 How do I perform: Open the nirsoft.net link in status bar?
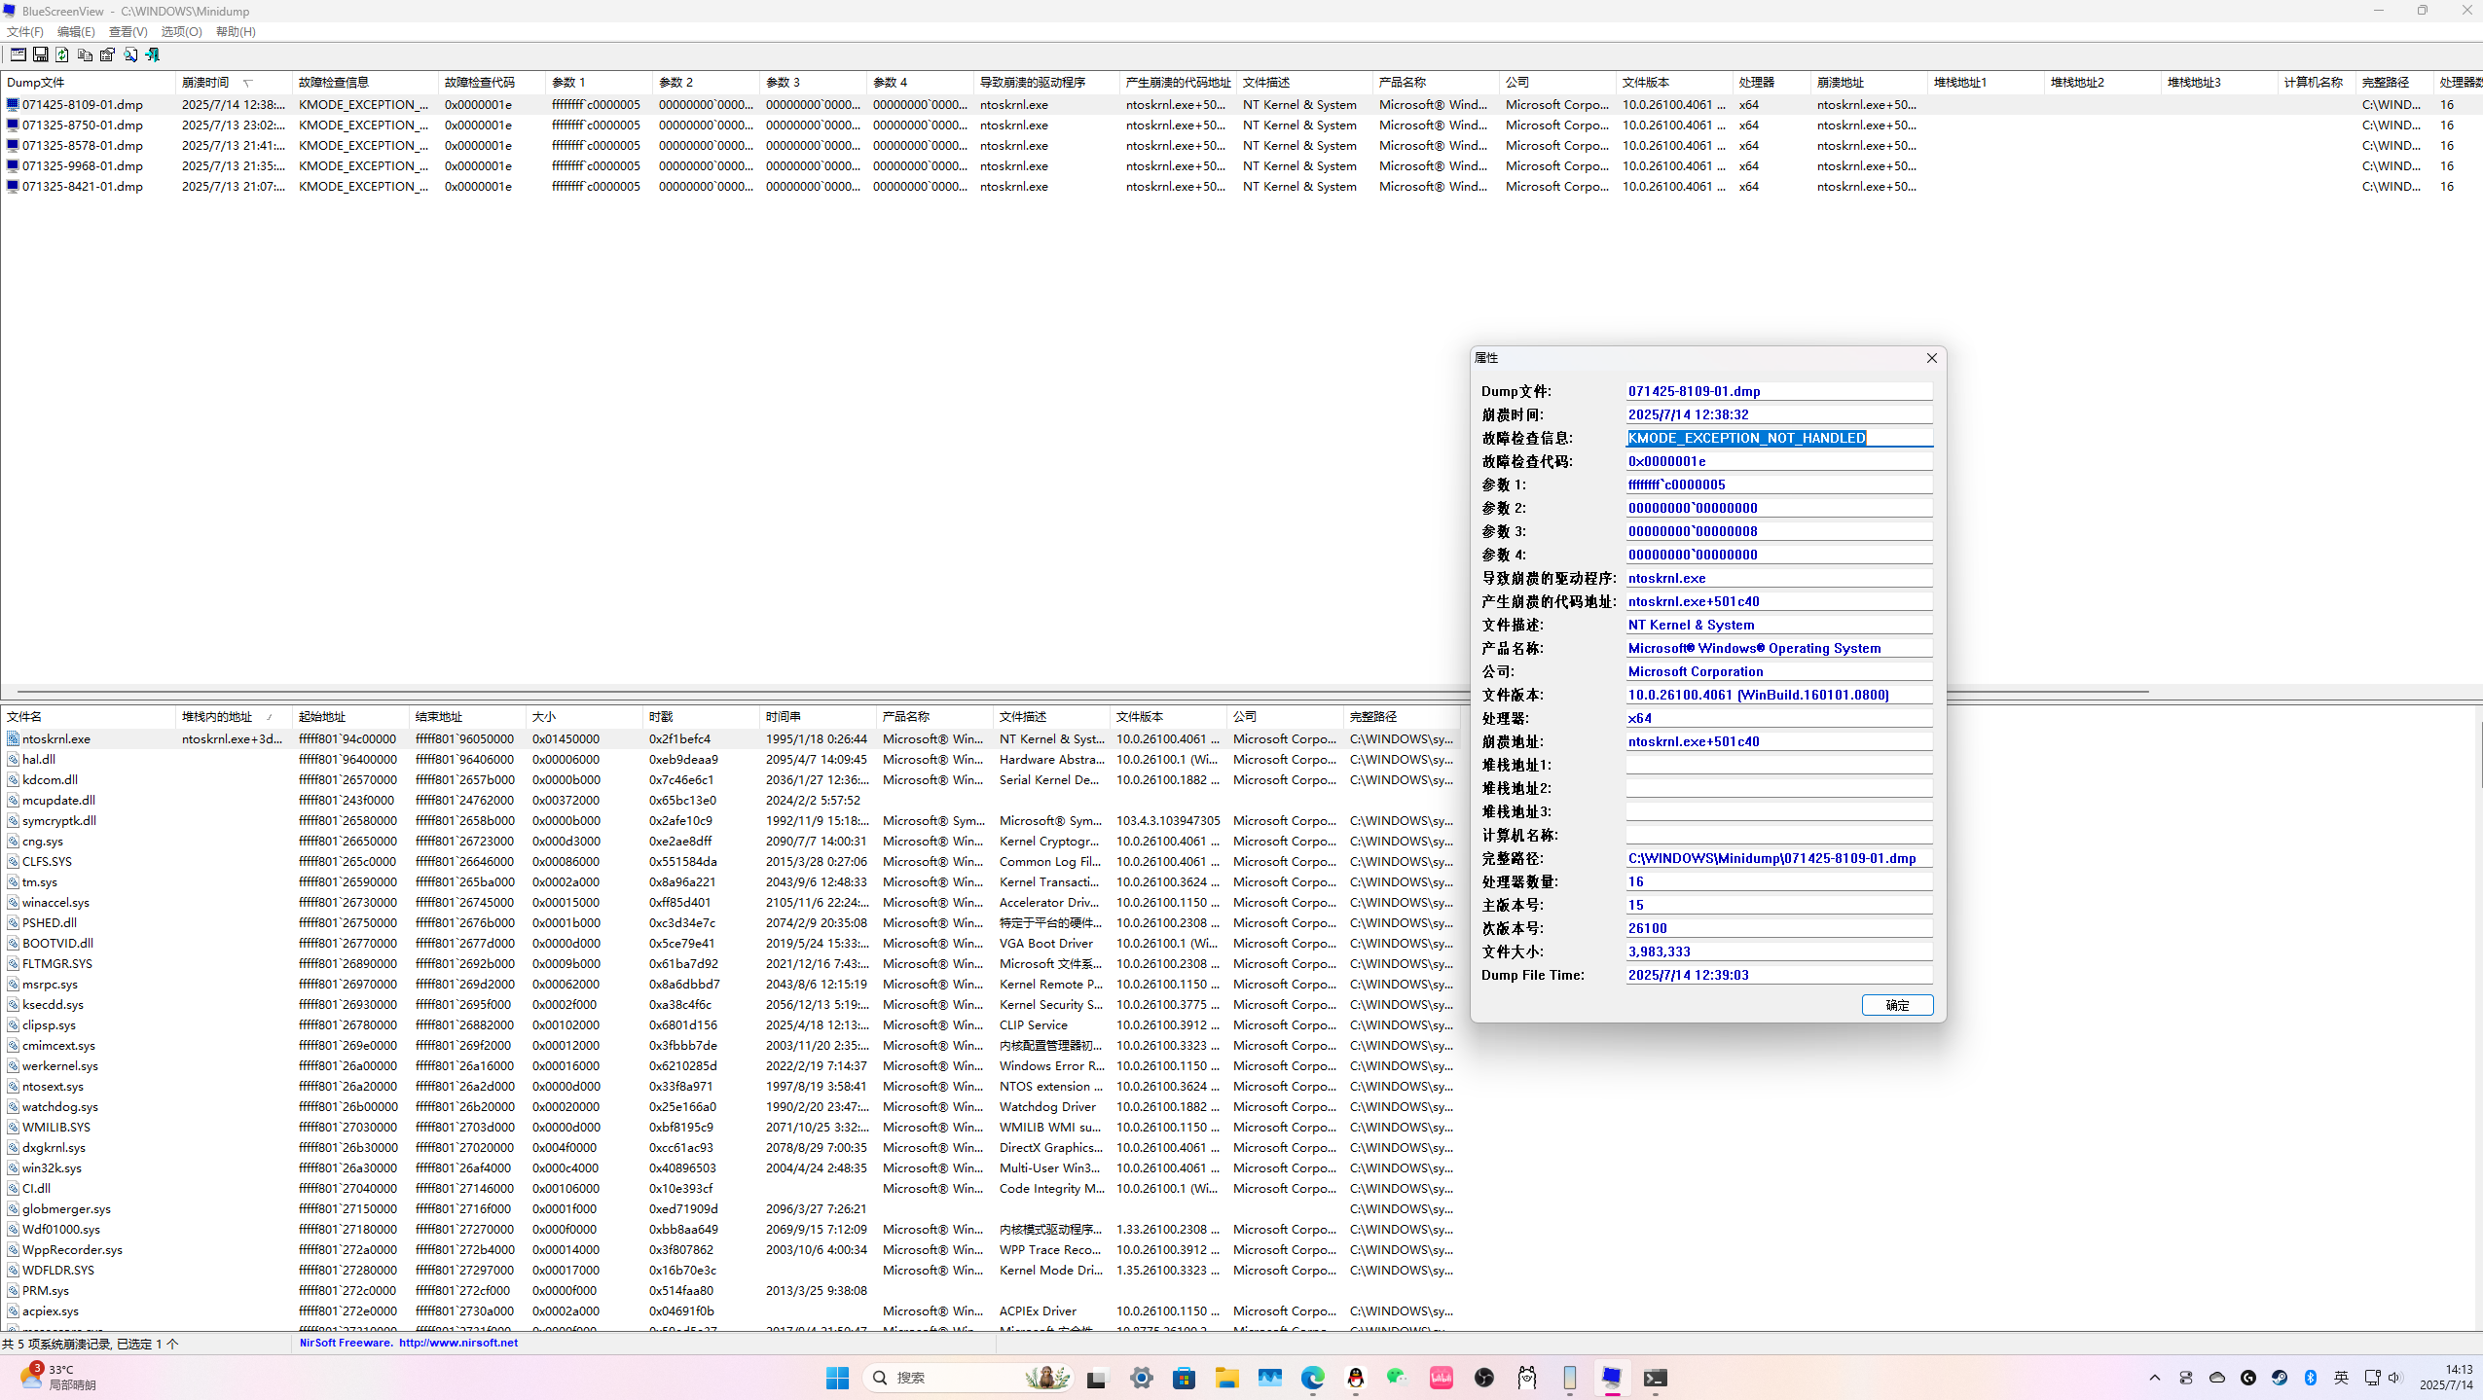click(457, 1343)
